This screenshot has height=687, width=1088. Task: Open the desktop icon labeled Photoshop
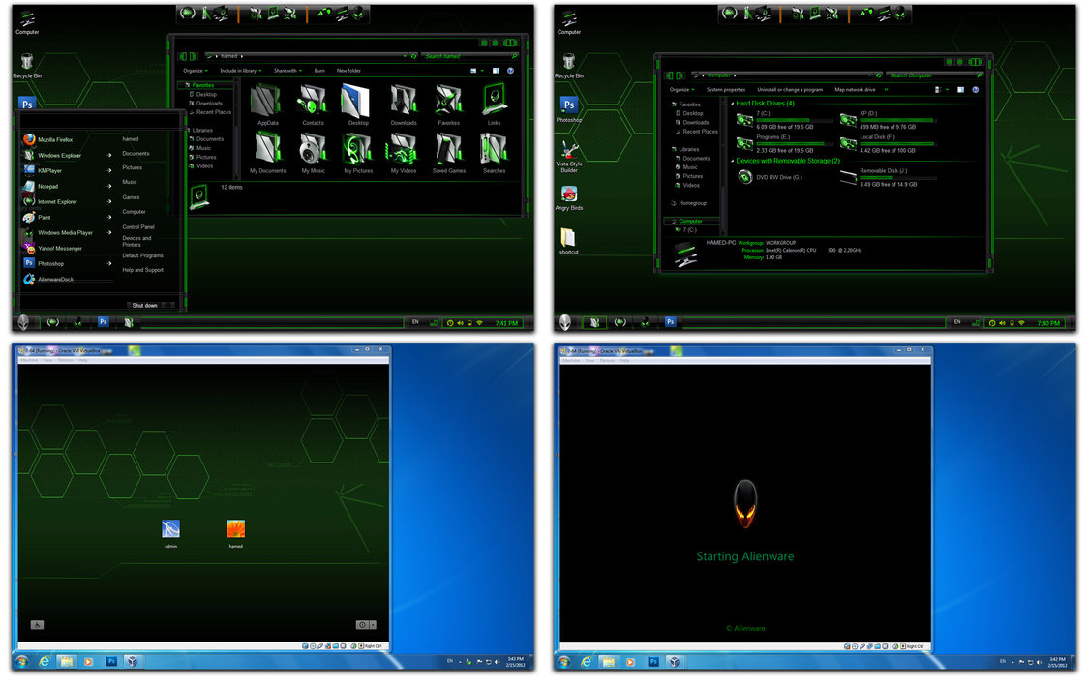pyautogui.click(x=569, y=109)
